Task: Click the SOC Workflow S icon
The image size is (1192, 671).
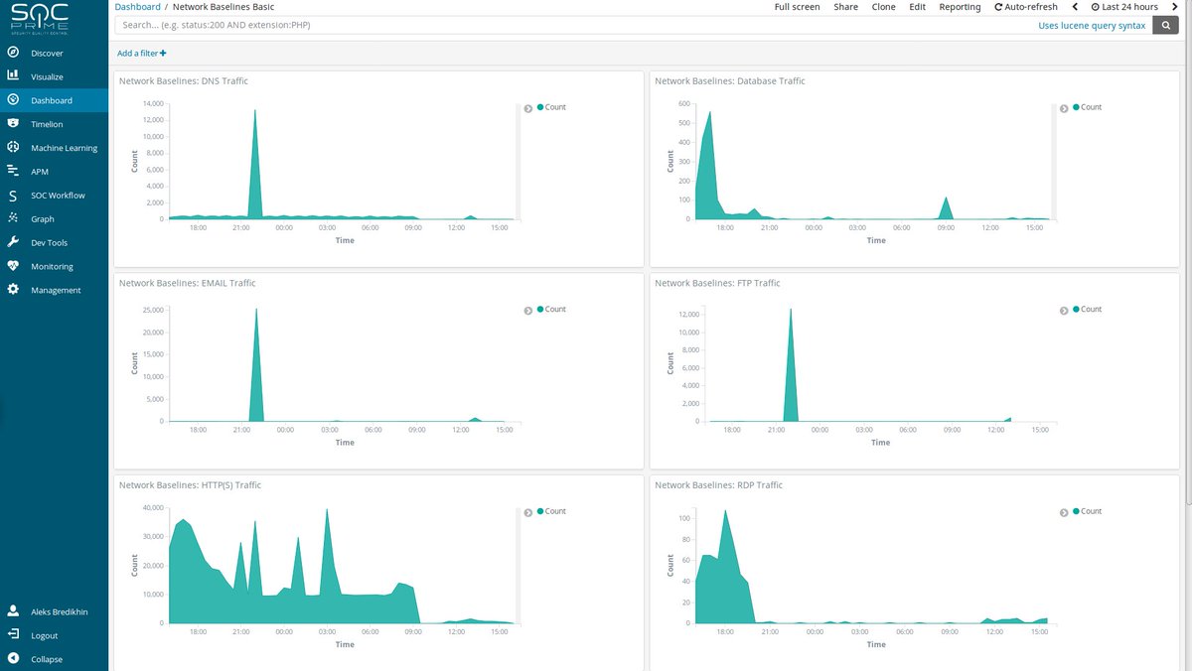Action: 13,196
